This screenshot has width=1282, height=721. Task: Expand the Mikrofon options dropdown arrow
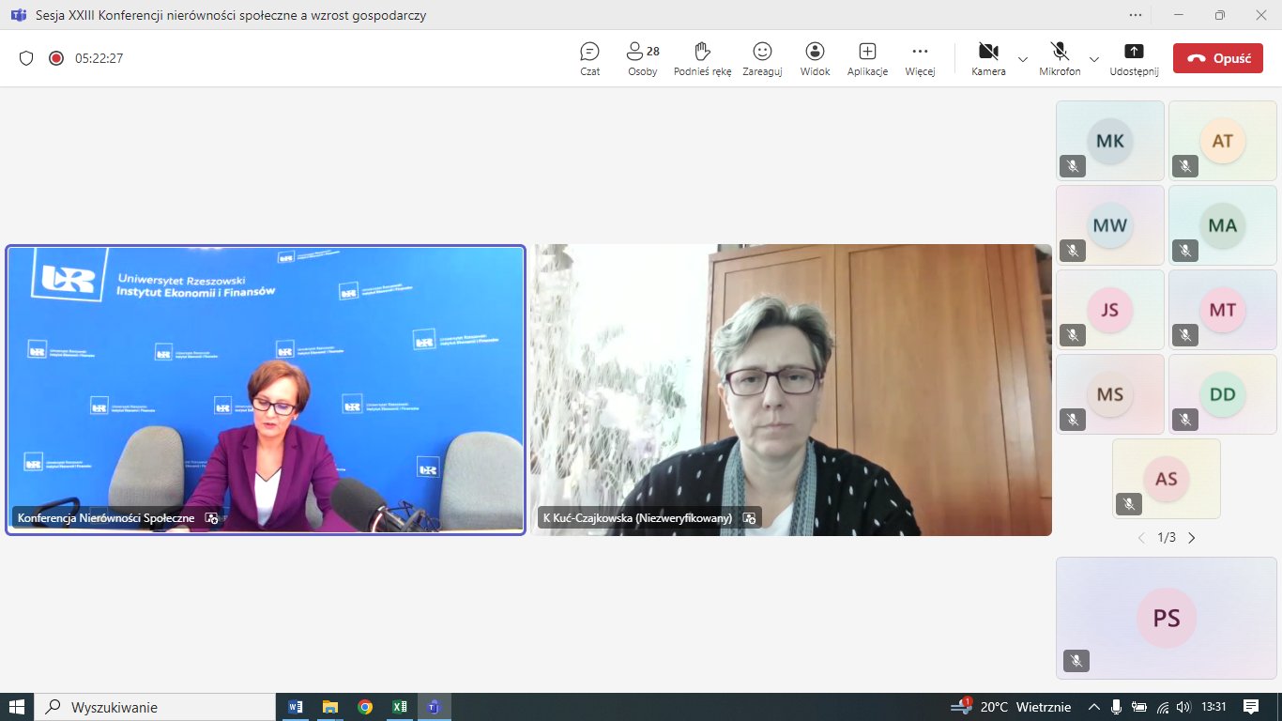click(x=1094, y=58)
